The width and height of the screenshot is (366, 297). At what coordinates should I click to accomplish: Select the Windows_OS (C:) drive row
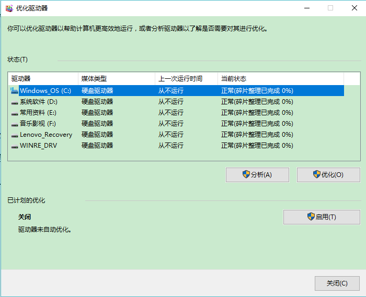coord(176,91)
